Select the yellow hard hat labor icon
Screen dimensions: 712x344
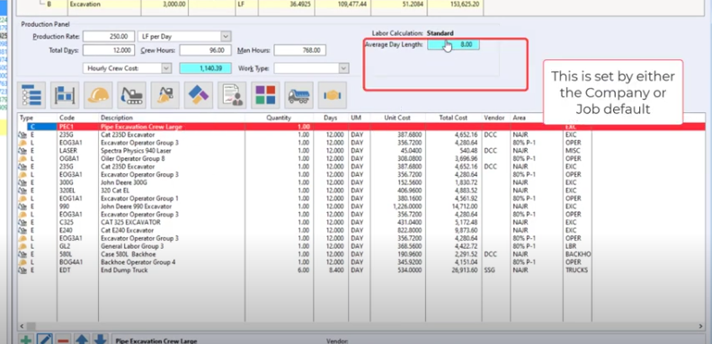click(x=98, y=95)
